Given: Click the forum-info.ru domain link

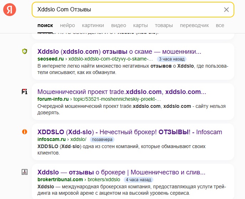Looking at the screenshot, I should click(x=53, y=99).
